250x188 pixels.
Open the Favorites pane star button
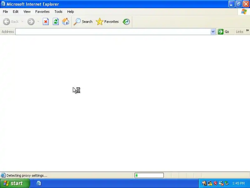pyautogui.click(x=107, y=22)
